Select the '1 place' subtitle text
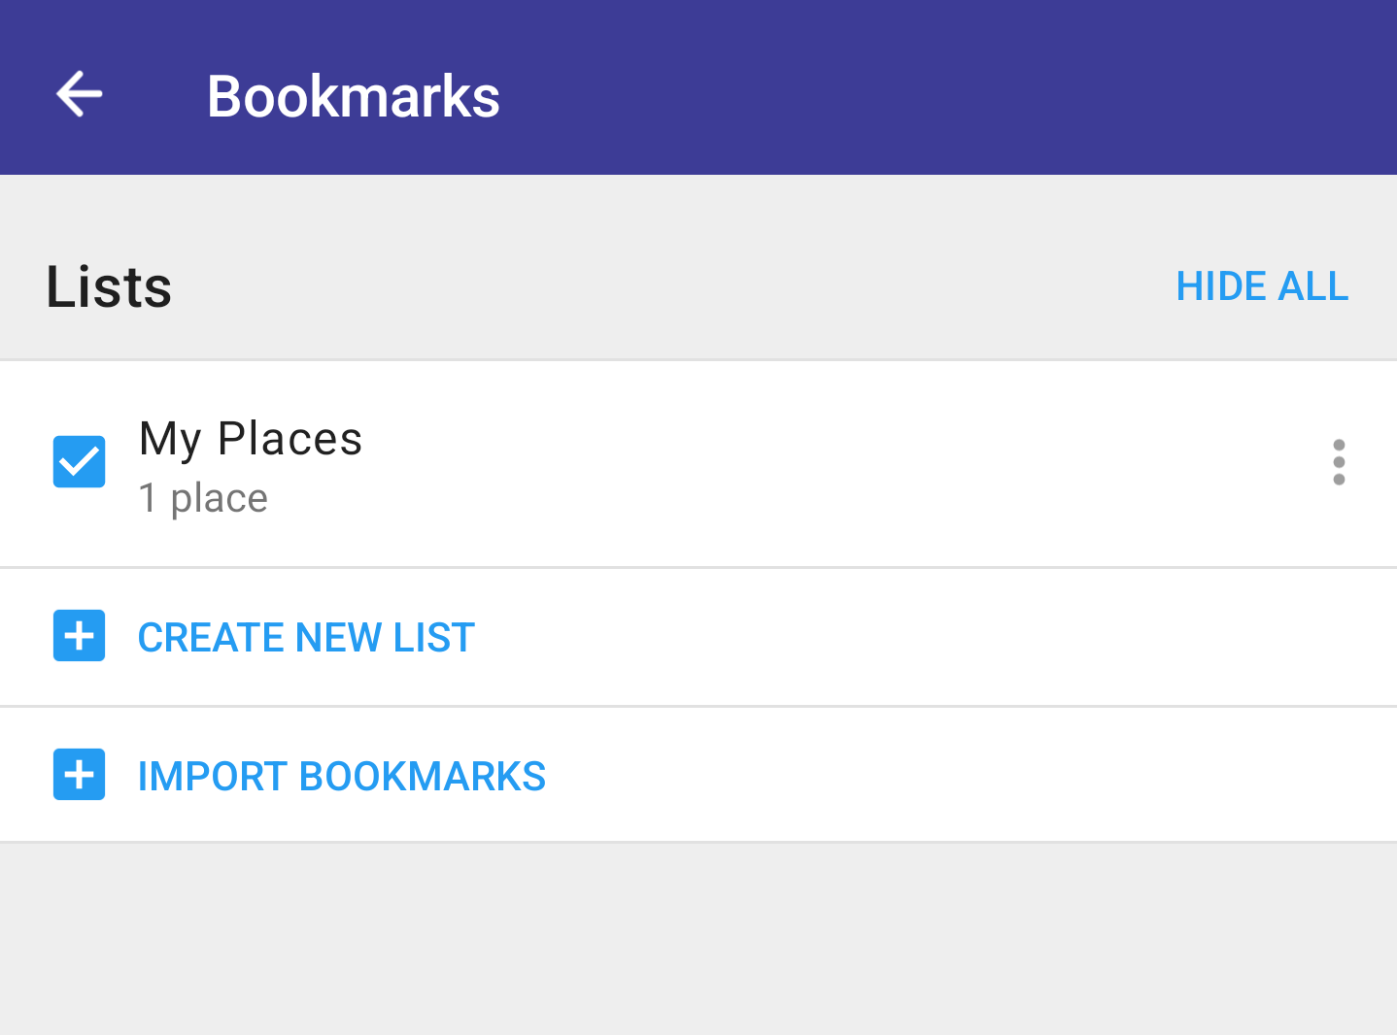1397x1035 pixels. (x=203, y=498)
